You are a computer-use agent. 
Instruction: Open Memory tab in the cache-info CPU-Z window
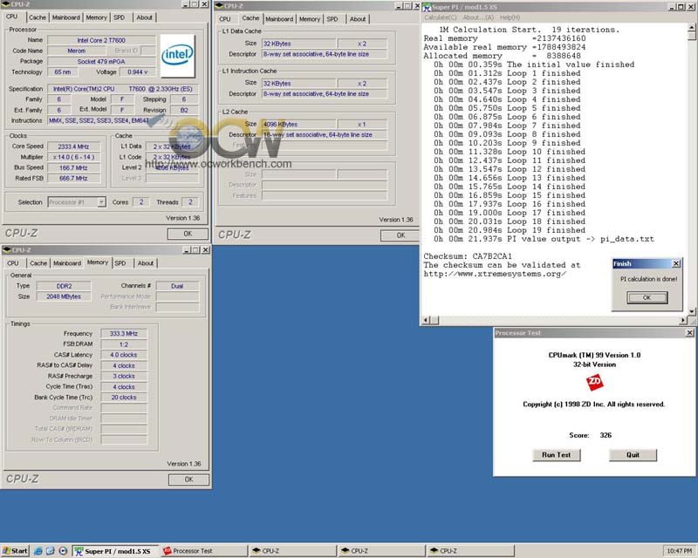[310, 19]
